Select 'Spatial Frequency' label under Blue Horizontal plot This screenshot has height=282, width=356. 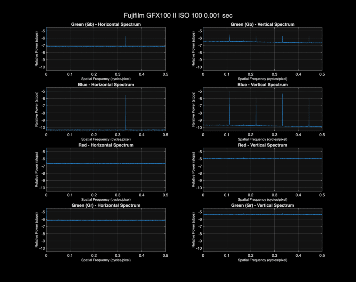(x=106, y=139)
